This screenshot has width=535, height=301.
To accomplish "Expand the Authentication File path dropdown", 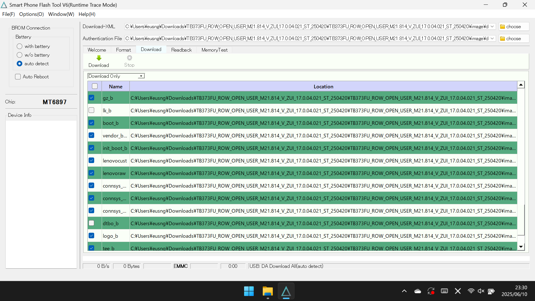I will pyautogui.click(x=492, y=38).
